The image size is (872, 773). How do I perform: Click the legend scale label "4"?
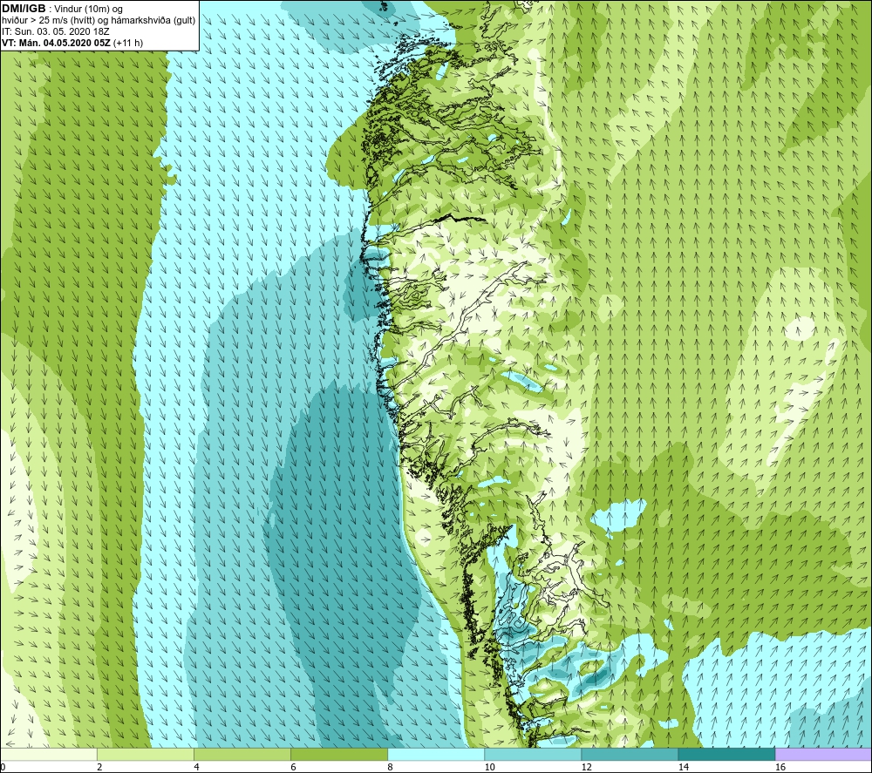197,768
